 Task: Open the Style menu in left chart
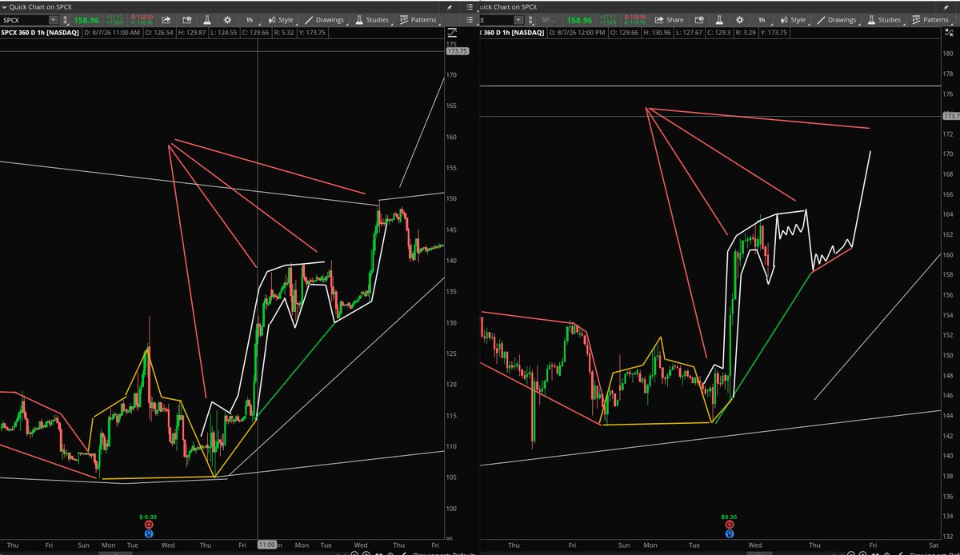pyautogui.click(x=281, y=19)
